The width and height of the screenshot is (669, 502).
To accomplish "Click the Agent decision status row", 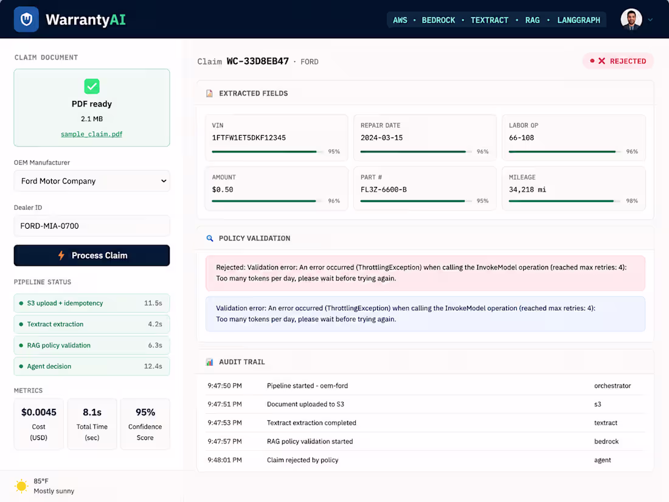I will click(92, 366).
